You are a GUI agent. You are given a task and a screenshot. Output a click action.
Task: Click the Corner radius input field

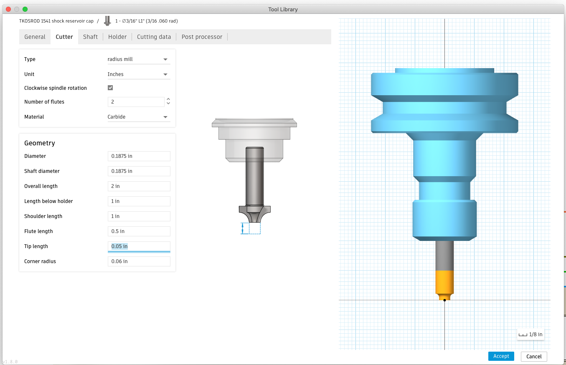tap(139, 261)
